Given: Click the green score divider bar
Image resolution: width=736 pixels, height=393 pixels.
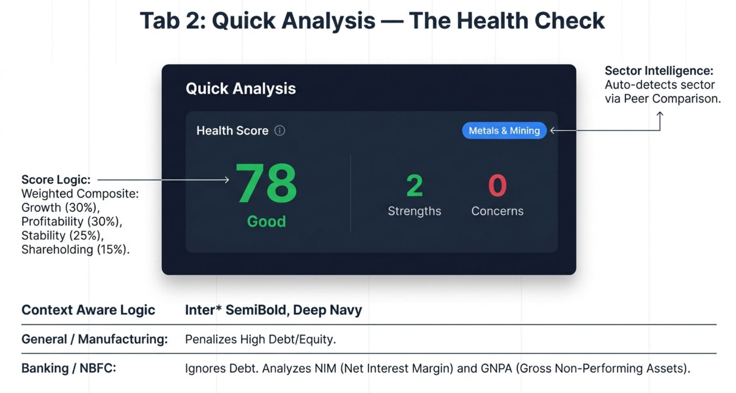Looking at the screenshot, I should tap(351, 193).
